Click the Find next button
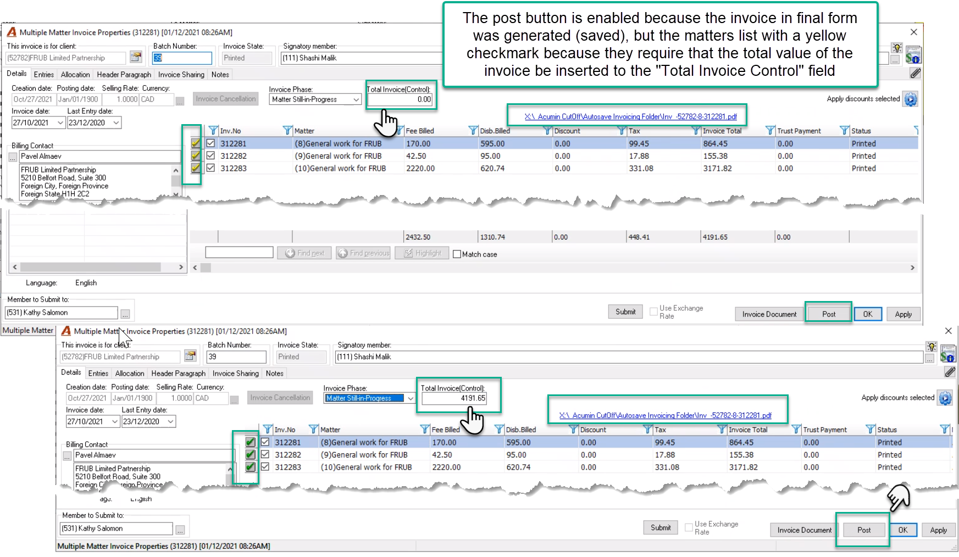959x557 pixels. click(x=304, y=253)
